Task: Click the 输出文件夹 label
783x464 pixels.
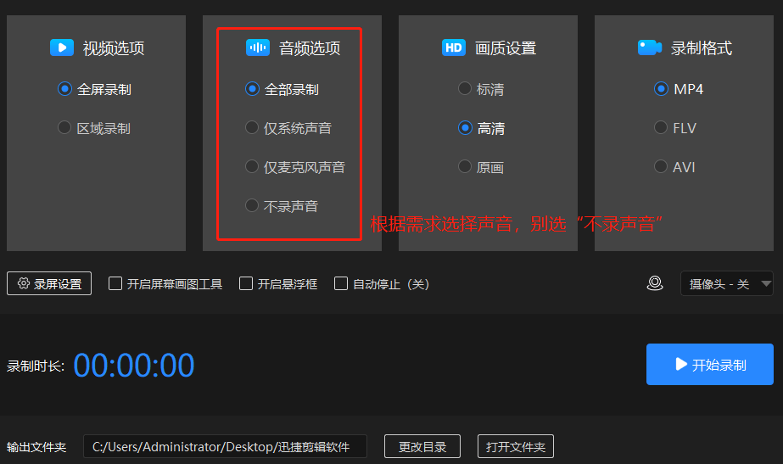Action: [36, 447]
